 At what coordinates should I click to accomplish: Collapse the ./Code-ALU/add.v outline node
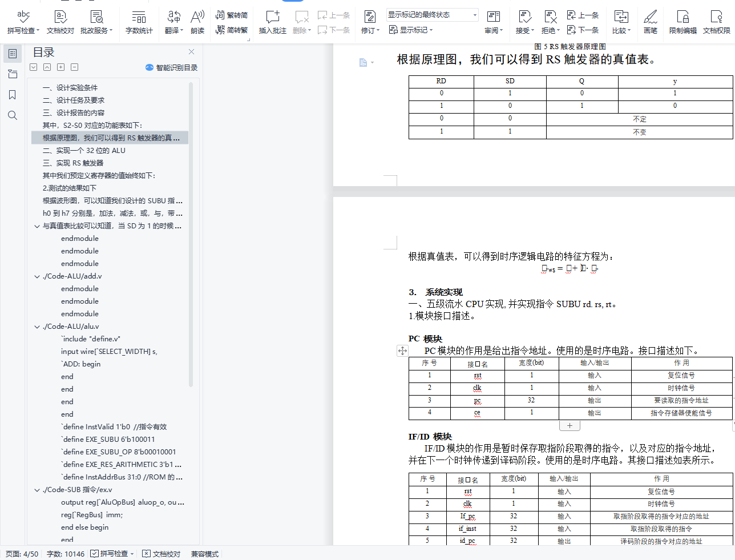click(37, 276)
